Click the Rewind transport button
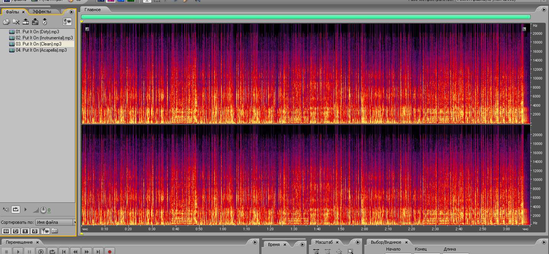The height and width of the screenshot is (254, 549). (x=75, y=251)
